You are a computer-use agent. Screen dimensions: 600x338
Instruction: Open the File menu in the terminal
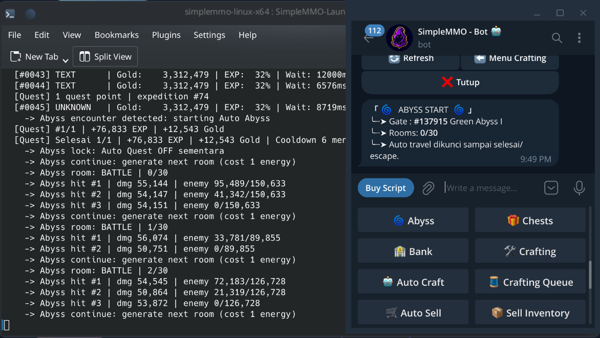[14, 35]
